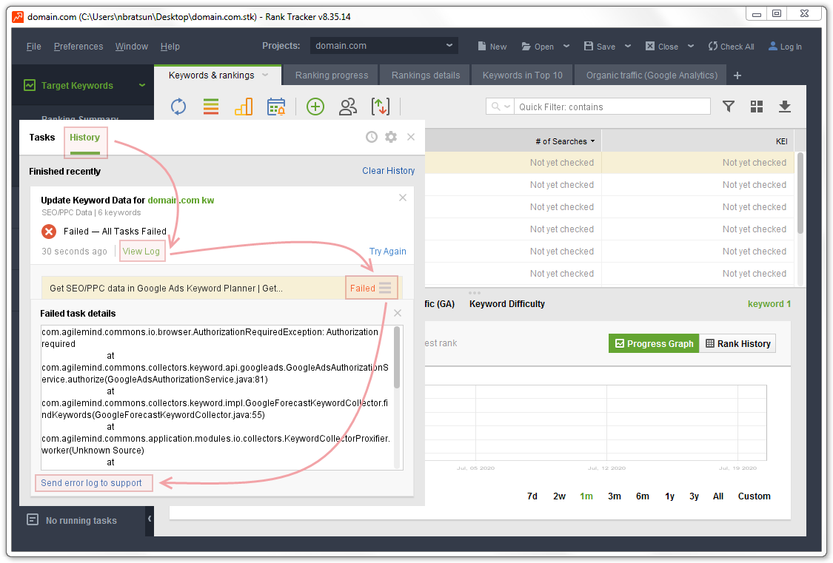Select the 7d time range
Screen dimensions: 833x563
(x=532, y=496)
